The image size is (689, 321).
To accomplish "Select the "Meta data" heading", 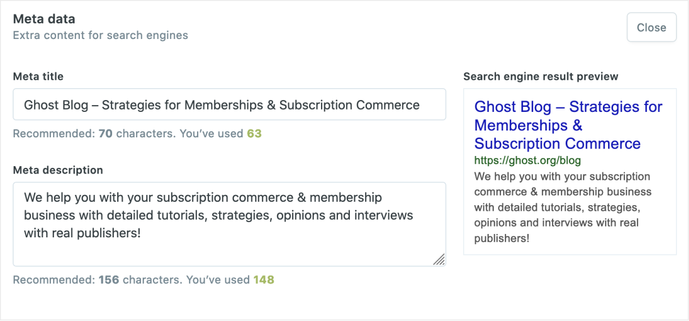I will [x=44, y=19].
